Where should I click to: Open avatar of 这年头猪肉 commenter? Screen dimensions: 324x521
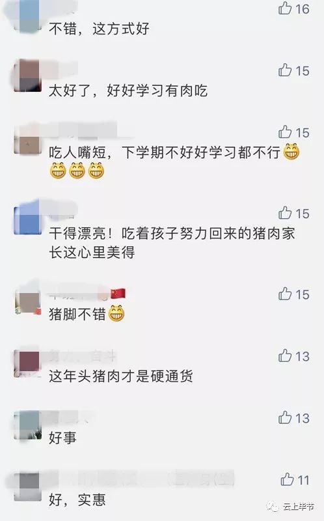tap(28, 363)
